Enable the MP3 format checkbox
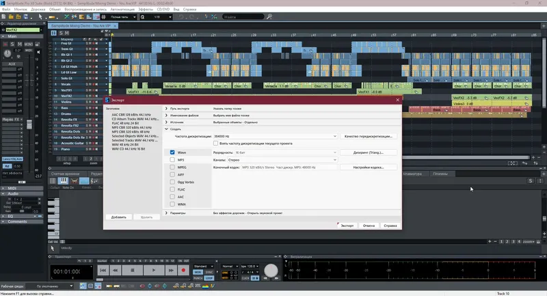547x296 pixels. [172, 160]
